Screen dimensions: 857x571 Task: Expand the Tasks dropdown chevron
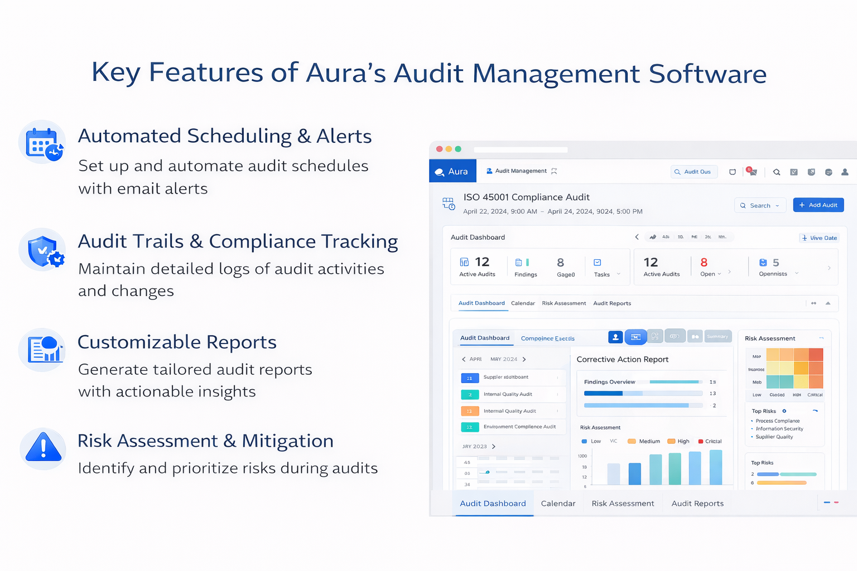pyautogui.click(x=618, y=274)
